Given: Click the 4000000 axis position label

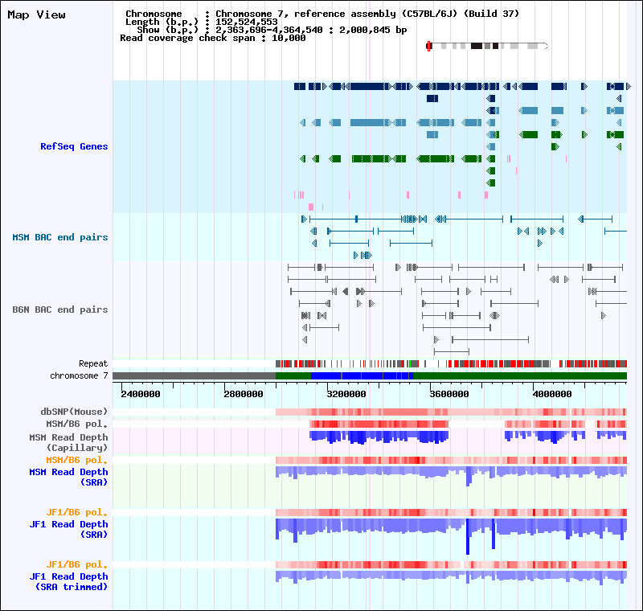Looking at the screenshot, I should click(552, 394).
